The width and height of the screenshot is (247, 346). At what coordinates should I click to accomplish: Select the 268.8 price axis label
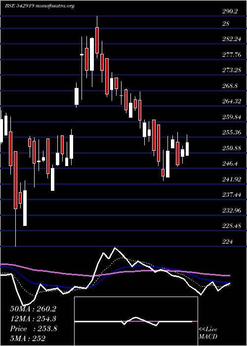point(230,86)
